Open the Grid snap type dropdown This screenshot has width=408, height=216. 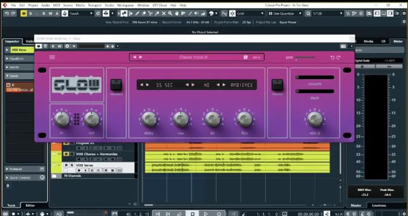click(x=250, y=13)
